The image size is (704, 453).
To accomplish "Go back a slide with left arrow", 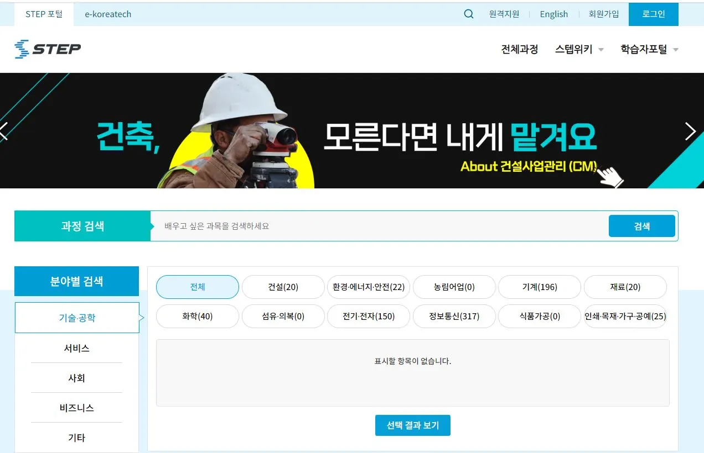I will tap(3, 131).
